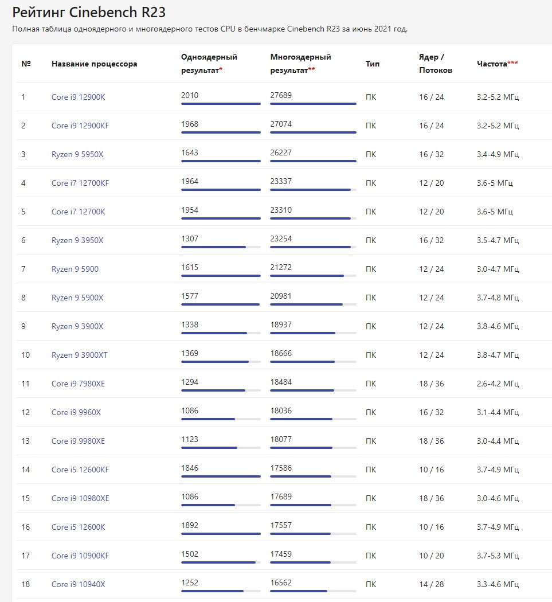
Task: Open the Core i9 10980XE link
Action: [x=80, y=498]
